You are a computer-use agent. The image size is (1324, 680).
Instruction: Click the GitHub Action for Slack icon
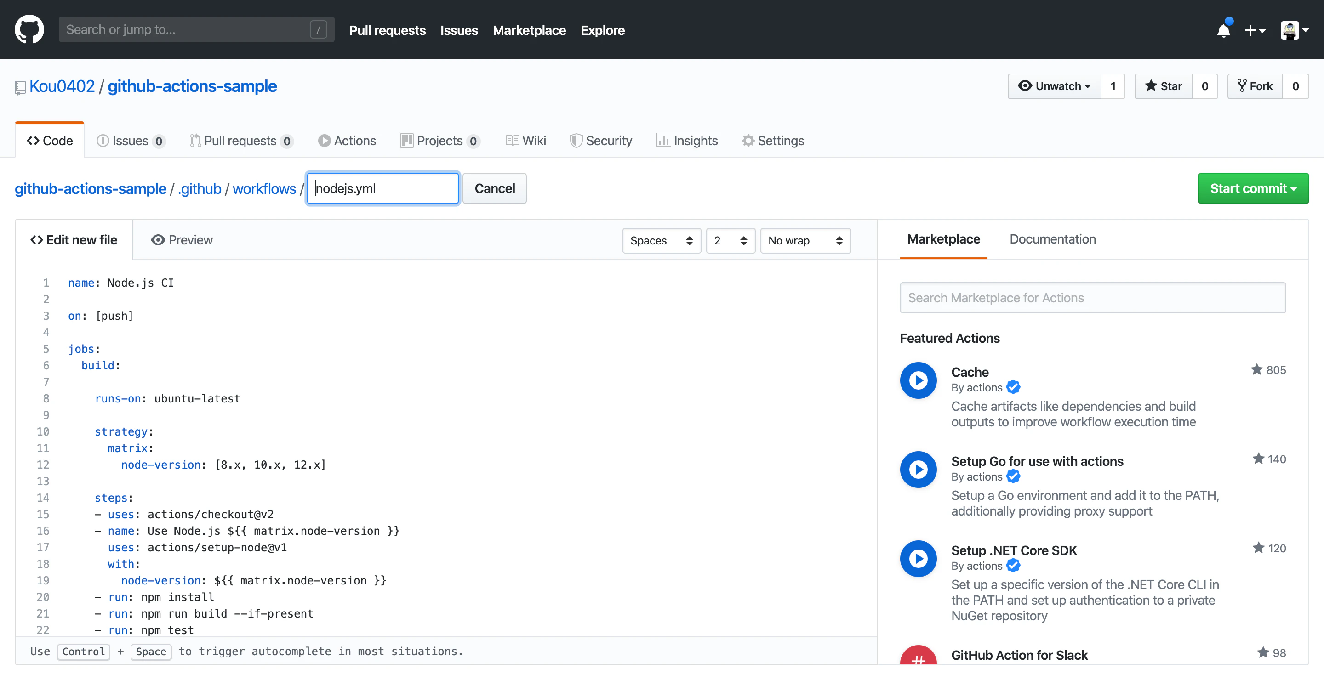click(918, 655)
